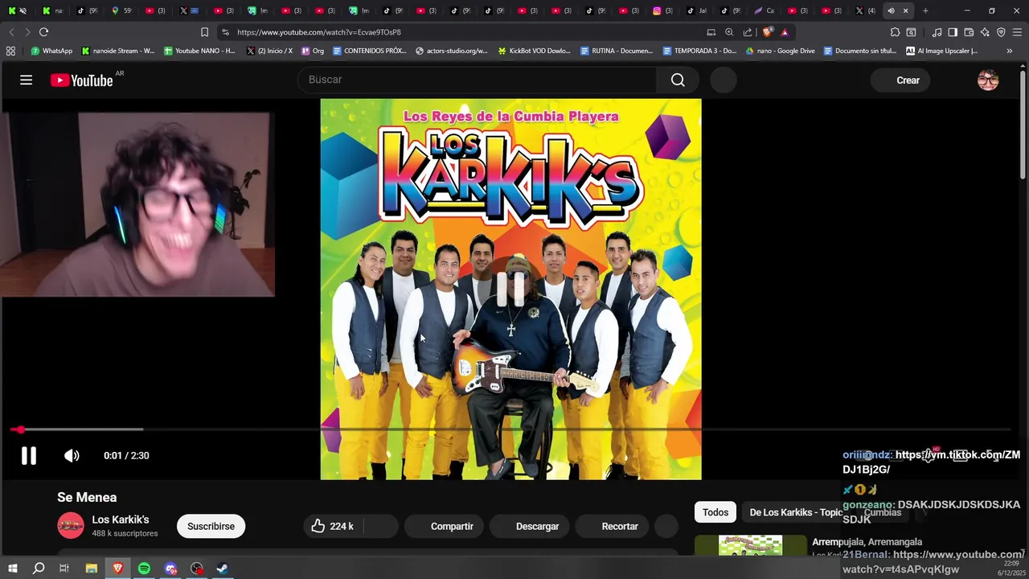Open File Explorer from the taskbar
This screenshot has height=579, width=1029.
click(x=92, y=569)
